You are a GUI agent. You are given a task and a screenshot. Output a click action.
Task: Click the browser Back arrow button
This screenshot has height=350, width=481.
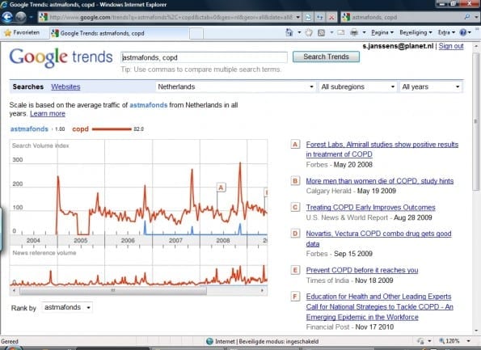click(x=7, y=17)
